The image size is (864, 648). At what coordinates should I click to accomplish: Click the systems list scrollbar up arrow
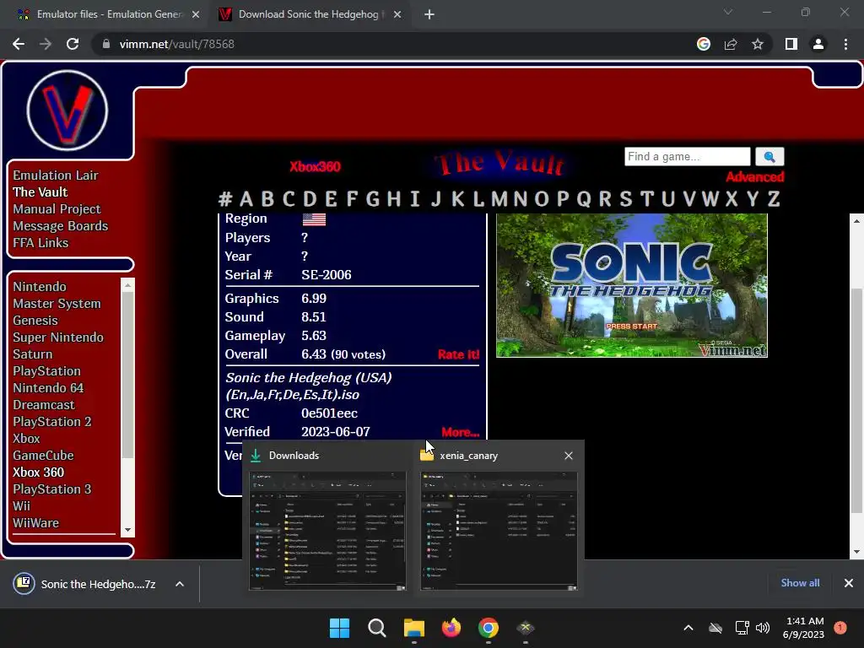click(x=128, y=285)
